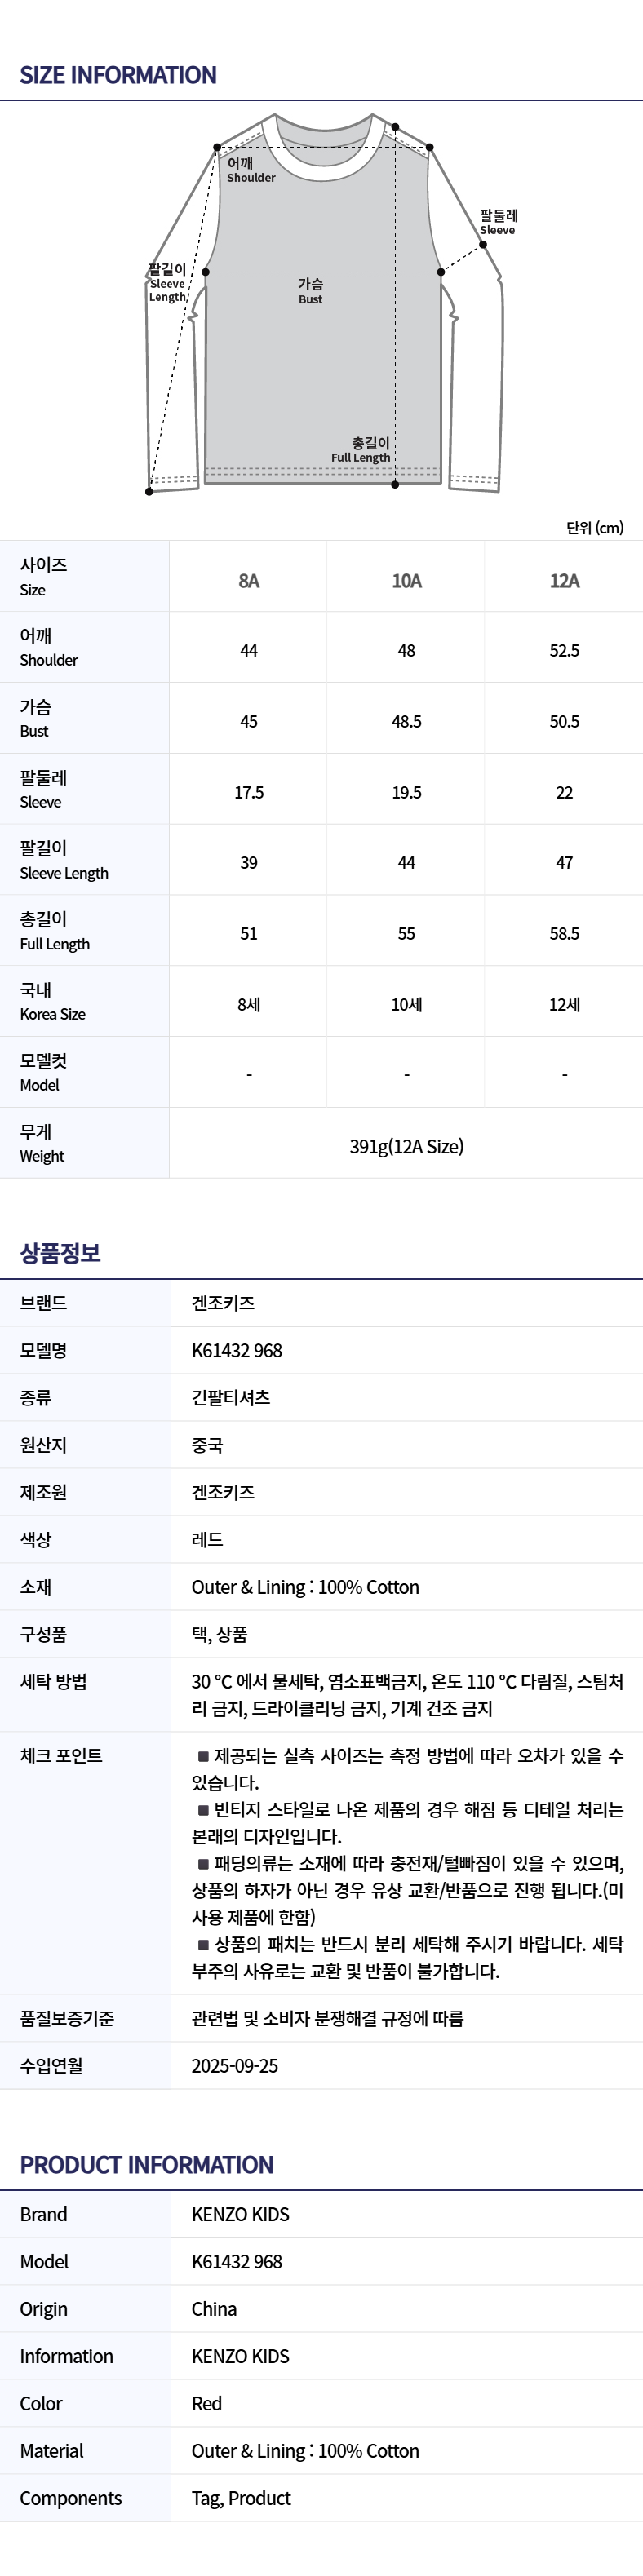Click the 52.5 shoulder value cell
The image size is (643, 2576).
[x=564, y=651]
